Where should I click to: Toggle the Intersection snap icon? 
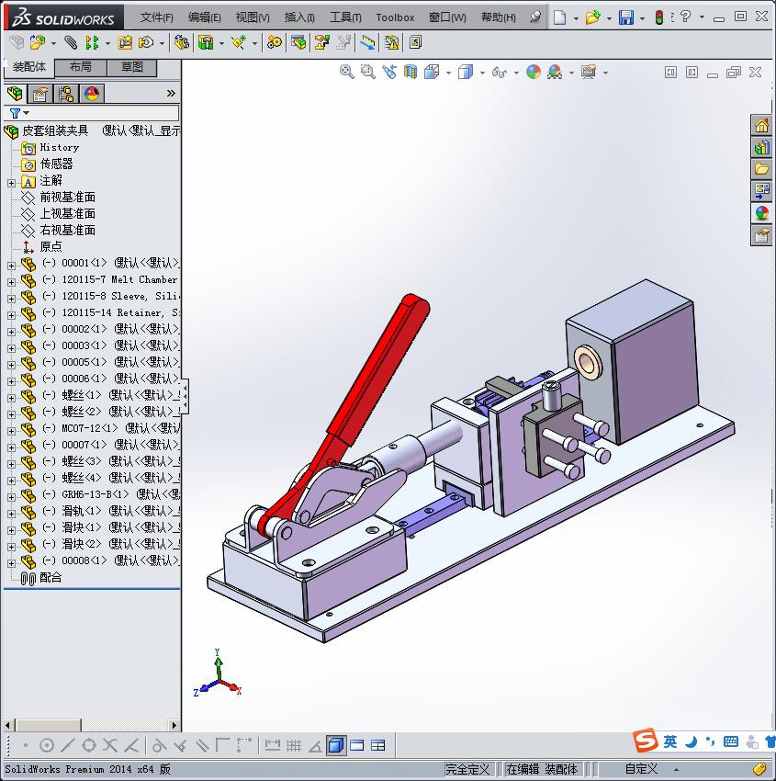[110, 746]
